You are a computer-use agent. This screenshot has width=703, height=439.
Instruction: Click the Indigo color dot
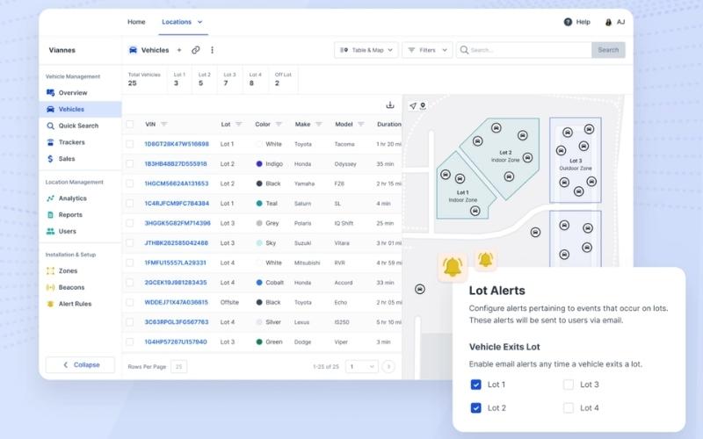click(x=259, y=164)
